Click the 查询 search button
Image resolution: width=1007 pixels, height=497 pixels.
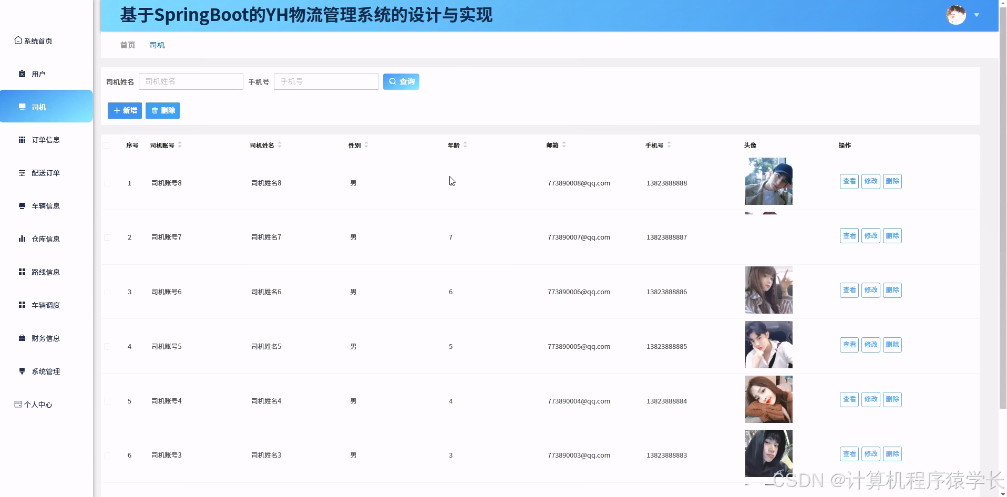(401, 81)
